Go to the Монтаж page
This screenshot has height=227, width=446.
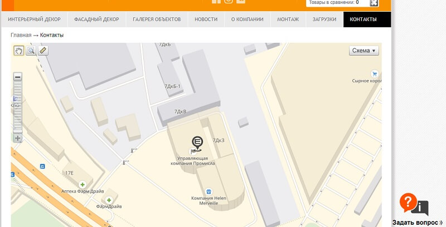pos(288,19)
